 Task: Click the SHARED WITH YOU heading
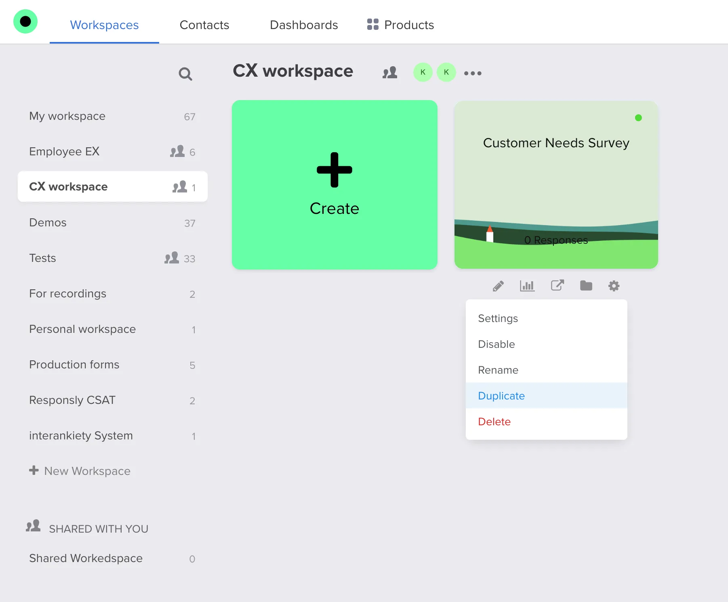pyautogui.click(x=99, y=529)
